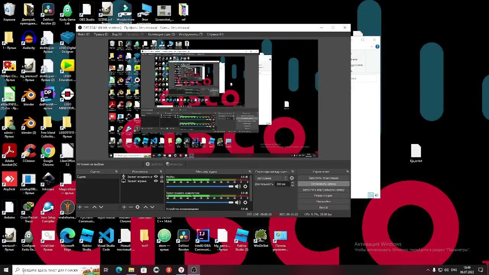Click Выход button in OBS controls
This screenshot has height=275, width=489.
tap(324, 207)
